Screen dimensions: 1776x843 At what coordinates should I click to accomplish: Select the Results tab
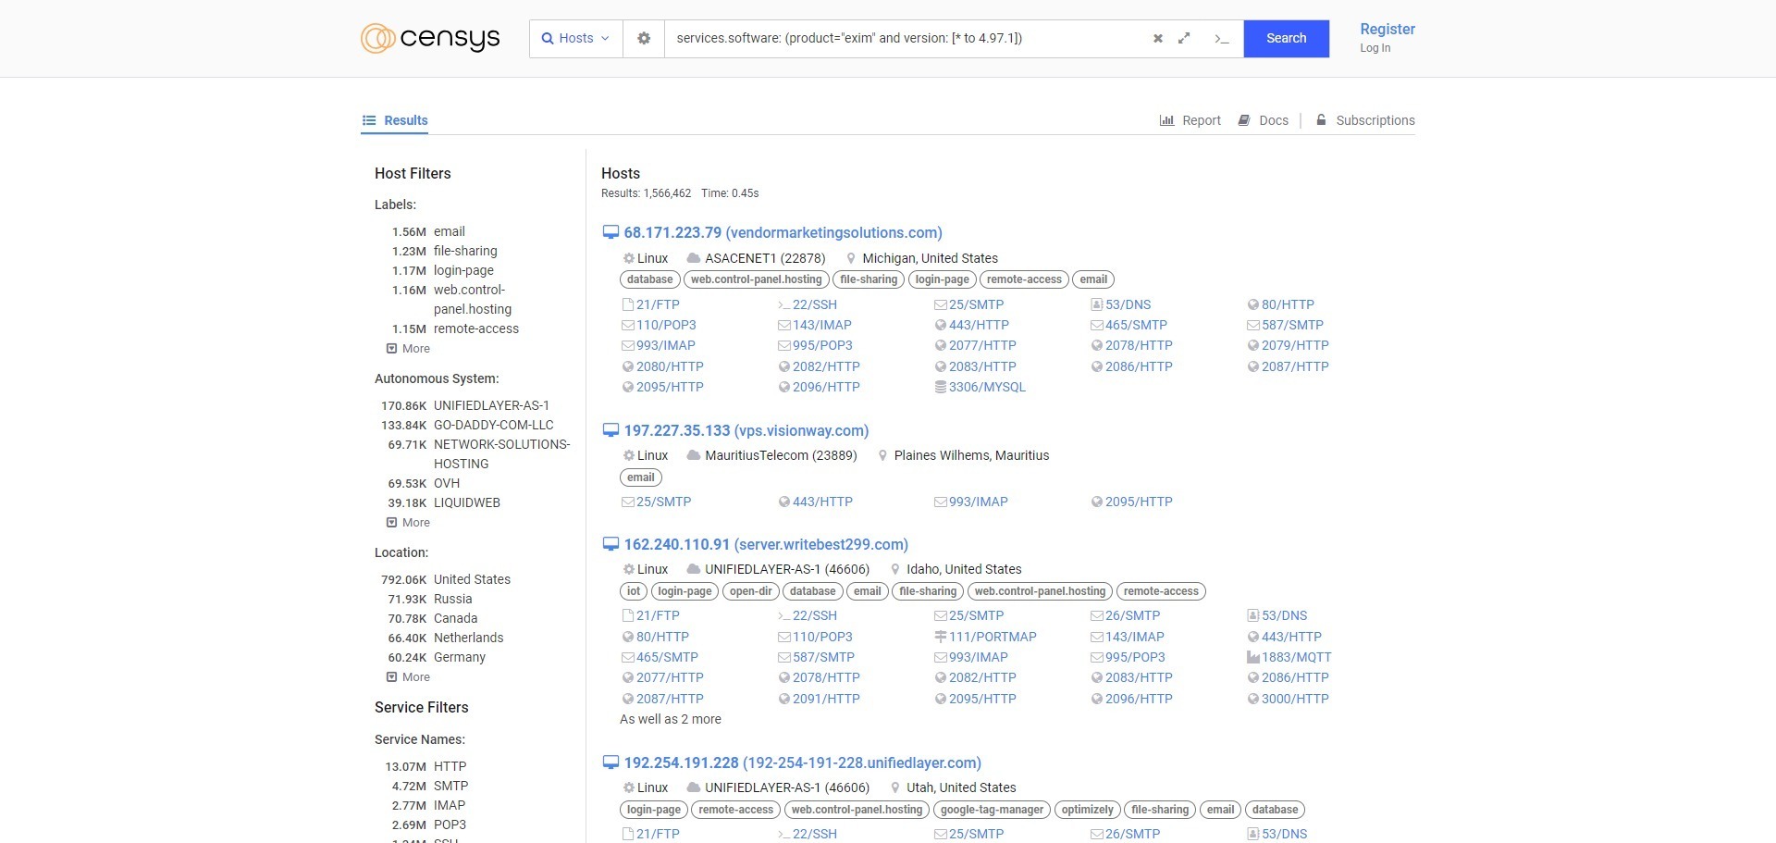(x=395, y=120)
